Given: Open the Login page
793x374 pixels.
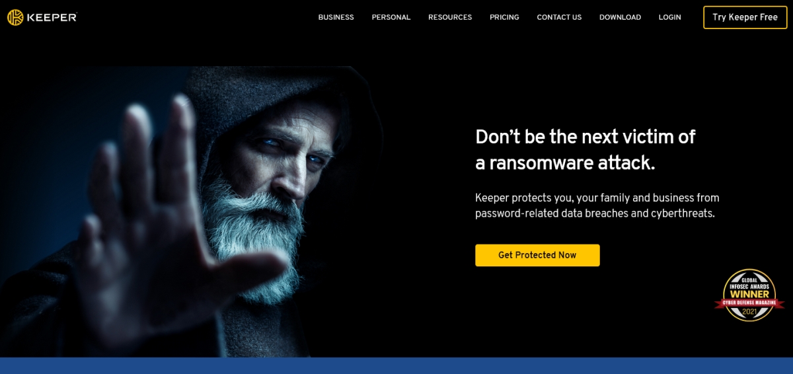Looking at the screenshot, I should (x=669, y=17).
